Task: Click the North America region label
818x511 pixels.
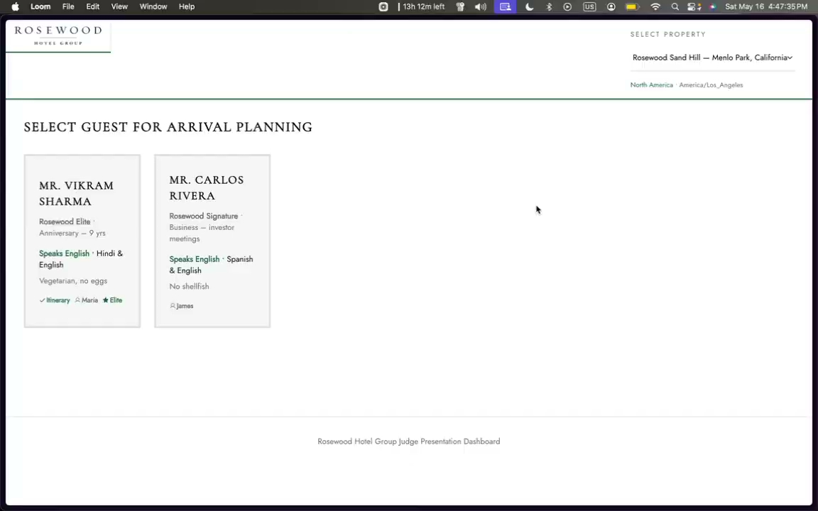Action: coord(652,85)
